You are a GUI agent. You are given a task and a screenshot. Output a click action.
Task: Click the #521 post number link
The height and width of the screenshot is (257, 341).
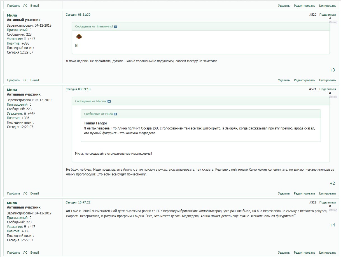[x=313, y=89]
